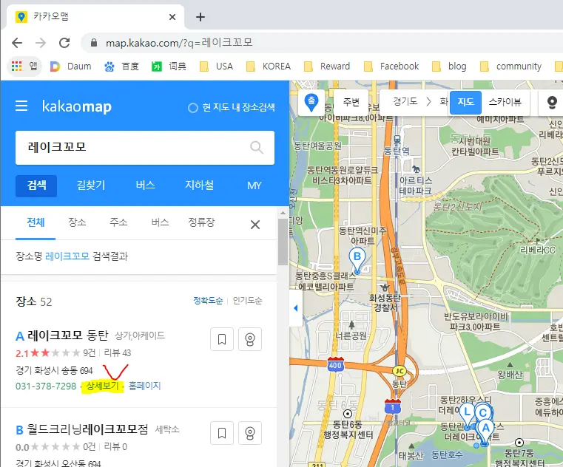Image resolution: width=563 pixels, height=467 pixels.
Task: Sort results by 정확도순
Action: tap(208, 300)
